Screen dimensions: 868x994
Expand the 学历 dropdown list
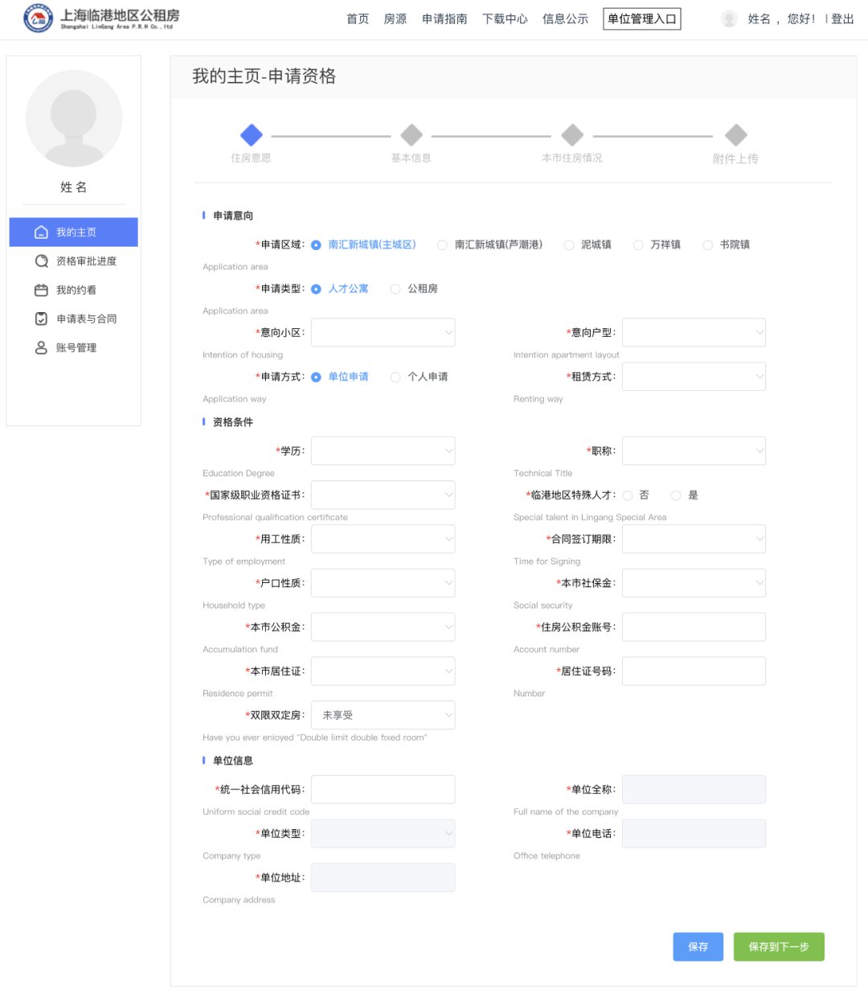pyautogui.click(x=383, y=451)
